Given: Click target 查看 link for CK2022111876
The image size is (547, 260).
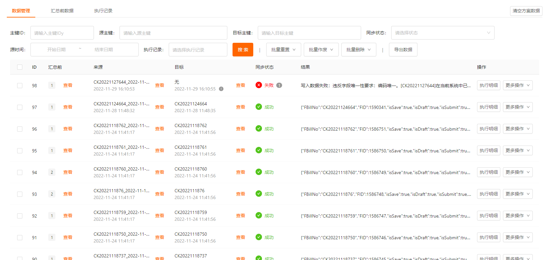Looking at the screenshot, I should (x=241, y=194).
